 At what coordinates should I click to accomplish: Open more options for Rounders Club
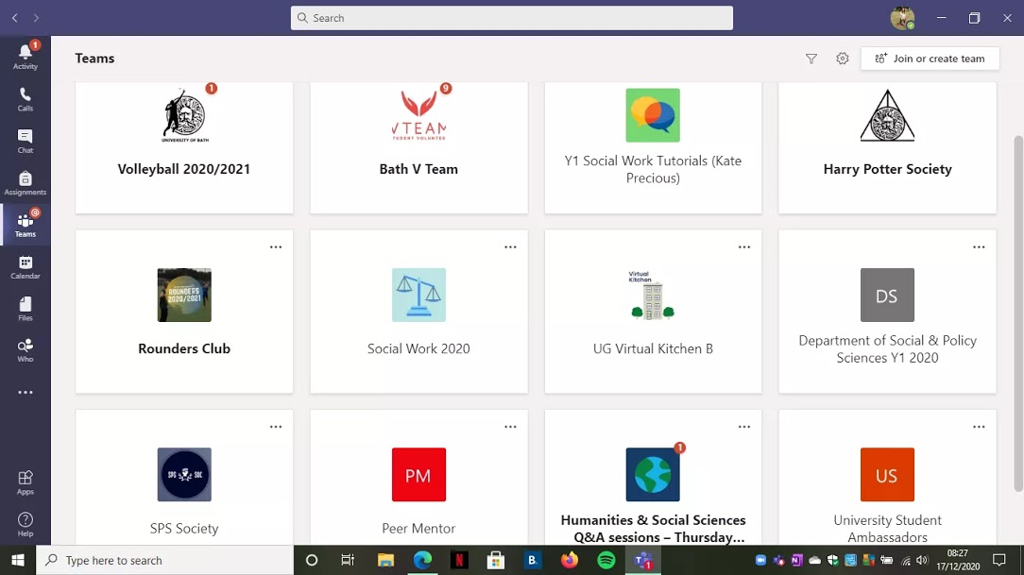pyautogui.click(x=276, y=247)
